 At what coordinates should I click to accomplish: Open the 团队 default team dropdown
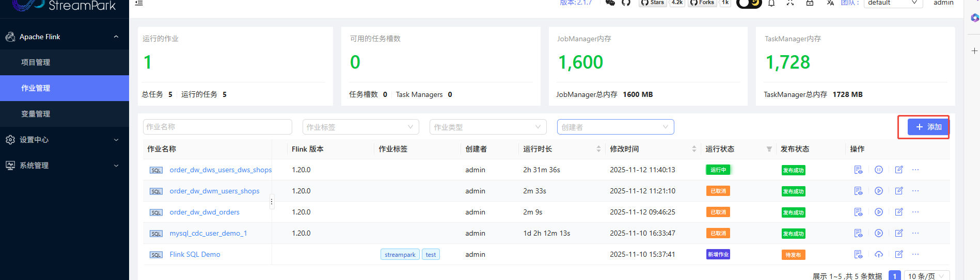pyautogui.click(x=893, y=3)
